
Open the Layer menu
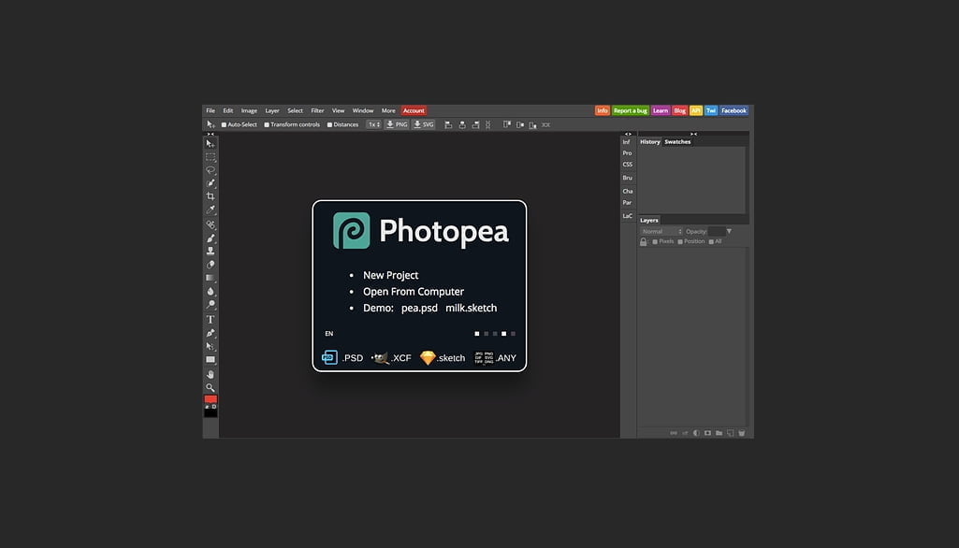272,110
